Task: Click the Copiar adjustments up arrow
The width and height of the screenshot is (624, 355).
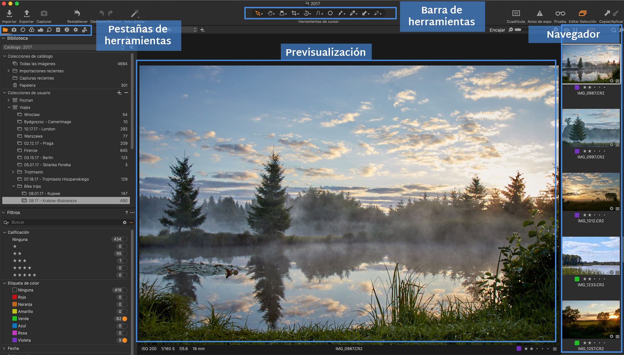Action: (x=607, y=13)
